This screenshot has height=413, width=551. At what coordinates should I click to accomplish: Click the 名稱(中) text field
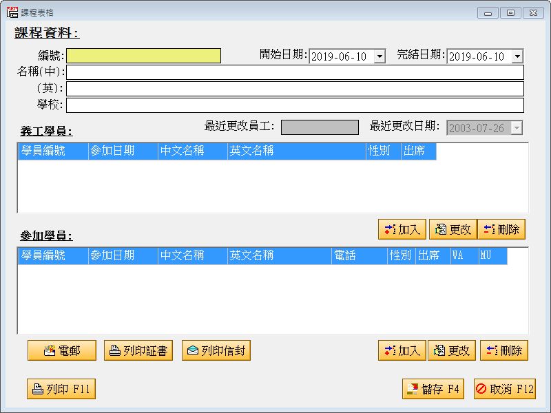point(295,72)
